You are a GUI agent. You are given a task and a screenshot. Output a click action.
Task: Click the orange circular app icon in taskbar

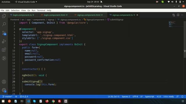coord(9,101)
